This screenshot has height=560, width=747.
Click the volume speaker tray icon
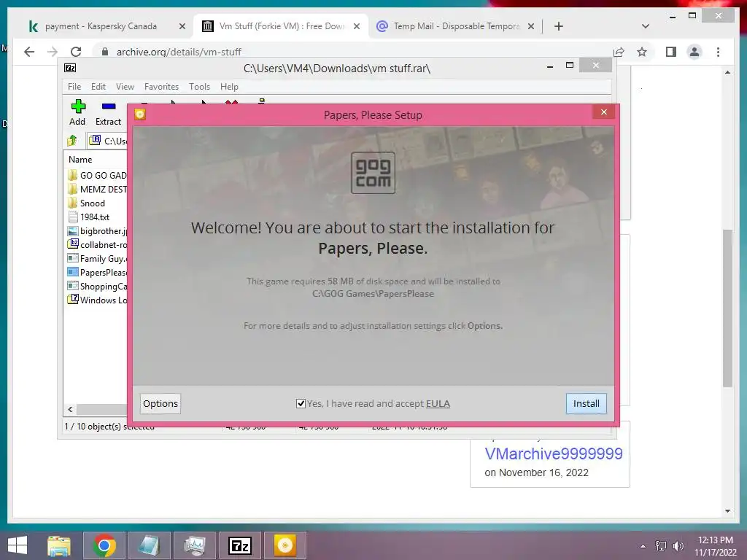(x=678, y=546)
